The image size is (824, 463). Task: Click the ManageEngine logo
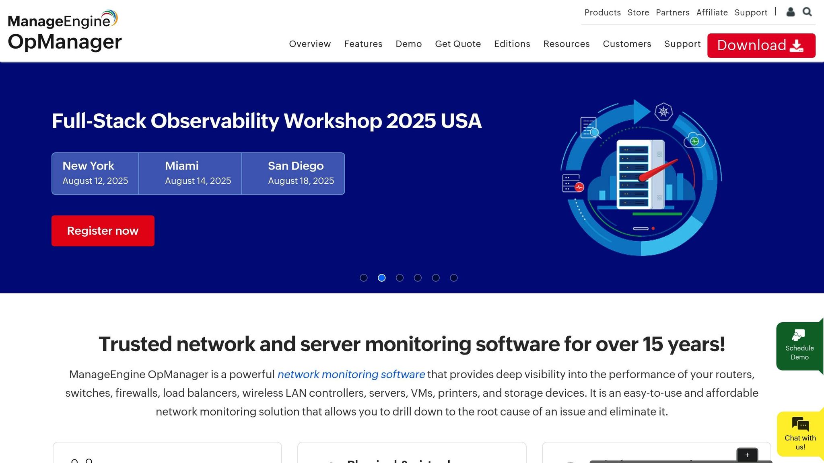(63, 19)
